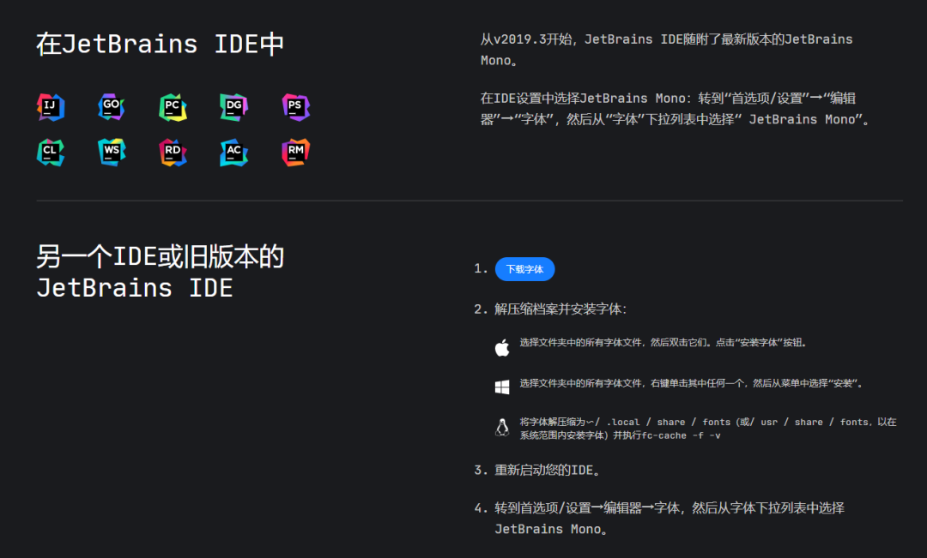Click the PyCharm (PC) icon

tap(173, 107)
